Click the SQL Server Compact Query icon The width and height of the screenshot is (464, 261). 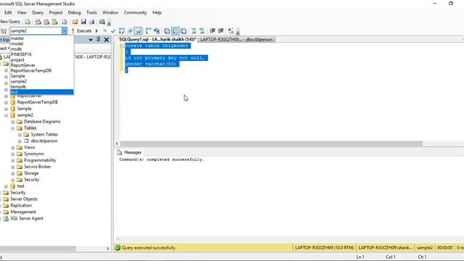click(x=65, y=22)
